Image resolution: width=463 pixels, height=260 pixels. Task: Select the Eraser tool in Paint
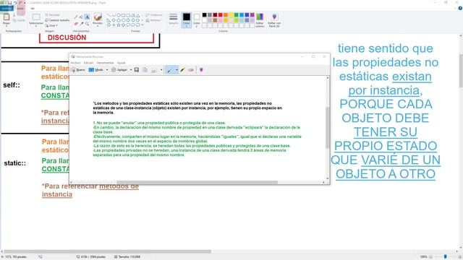pos(76,24)
